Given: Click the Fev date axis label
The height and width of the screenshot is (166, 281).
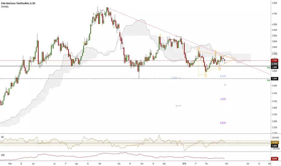Looking at the screenshot, I should point(207,164).
